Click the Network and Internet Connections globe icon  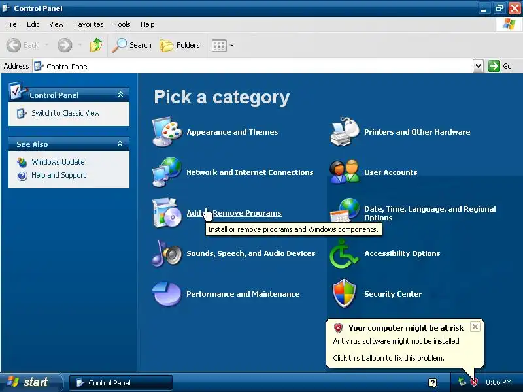click(x=167, y=172)
